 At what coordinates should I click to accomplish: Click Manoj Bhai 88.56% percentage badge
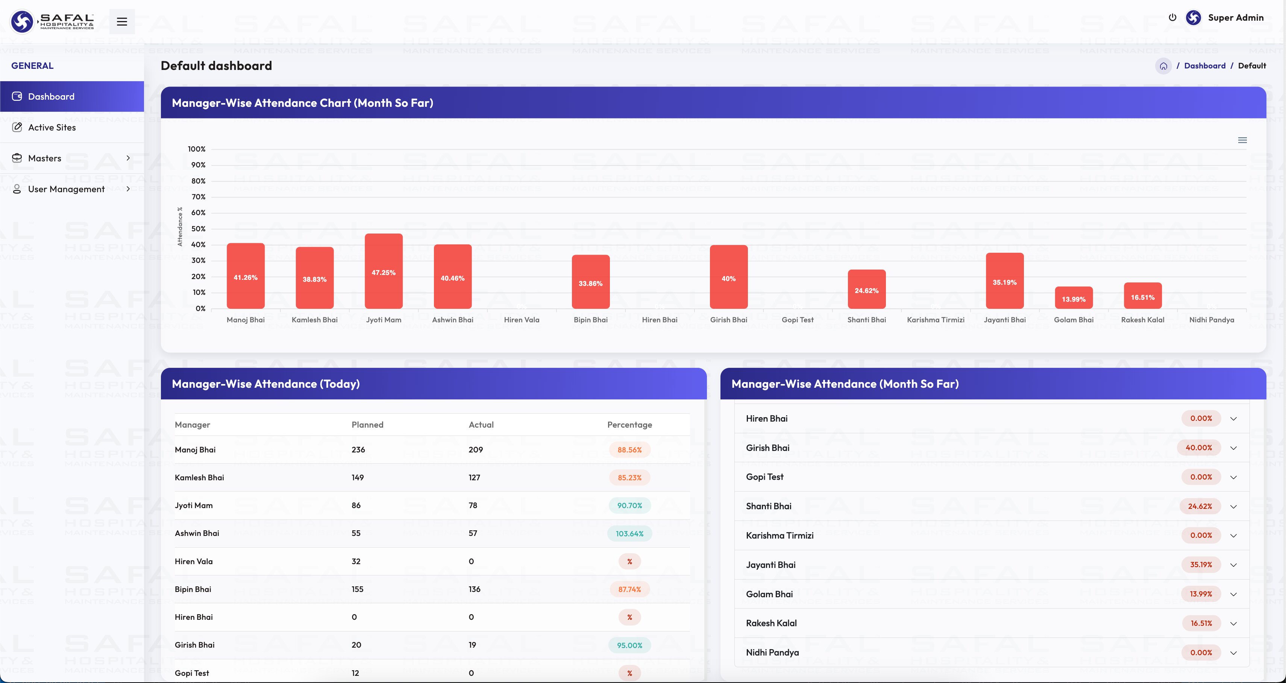pyautogui.click(x=629, y=450)
